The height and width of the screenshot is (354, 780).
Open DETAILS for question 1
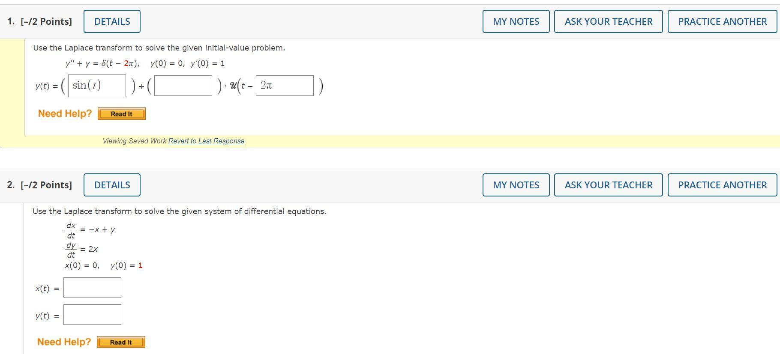tap(112, 21)
